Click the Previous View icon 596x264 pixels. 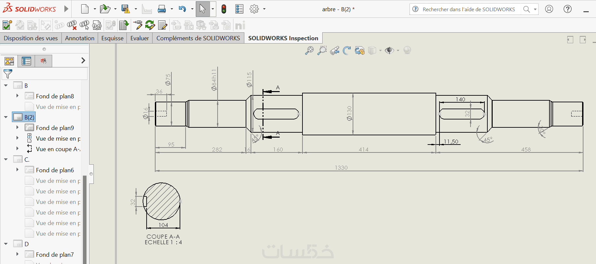(334, 50)
